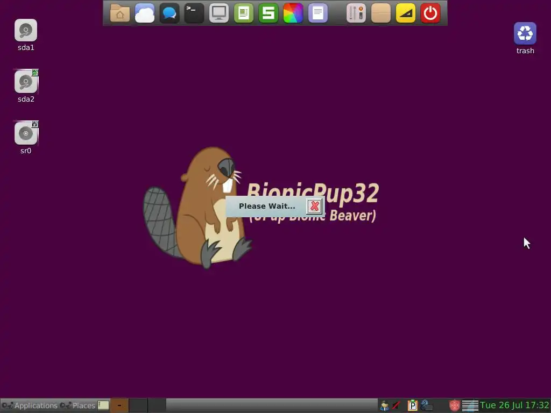Click the striped CPU monitor tray icon

[x=470, y=406]
